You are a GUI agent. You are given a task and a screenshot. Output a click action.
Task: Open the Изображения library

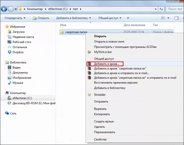tap(19, 78)
